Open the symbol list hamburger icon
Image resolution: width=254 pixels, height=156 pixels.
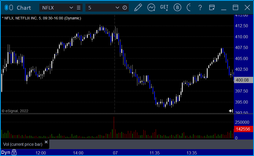click(x=79, y=8)
